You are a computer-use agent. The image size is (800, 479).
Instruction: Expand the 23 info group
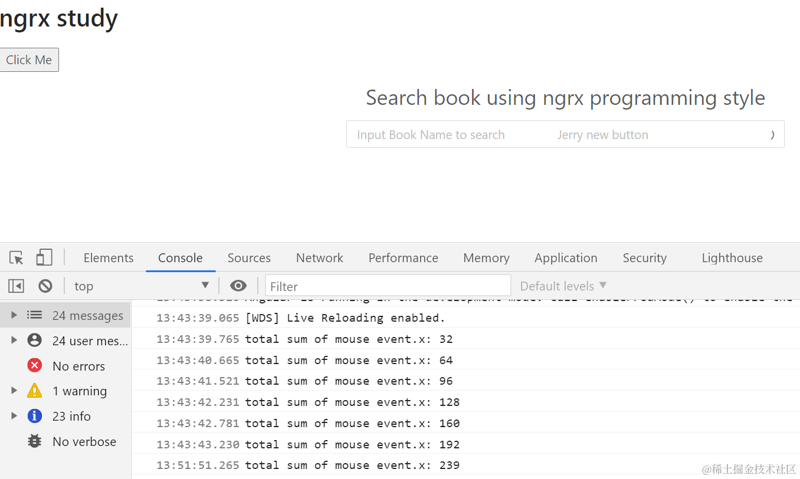tap(14, 416)
